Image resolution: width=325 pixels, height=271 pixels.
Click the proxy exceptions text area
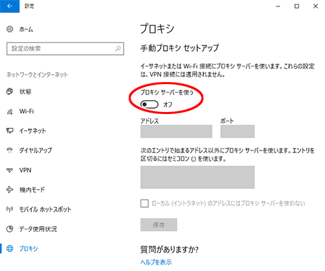tap(198, 177)
